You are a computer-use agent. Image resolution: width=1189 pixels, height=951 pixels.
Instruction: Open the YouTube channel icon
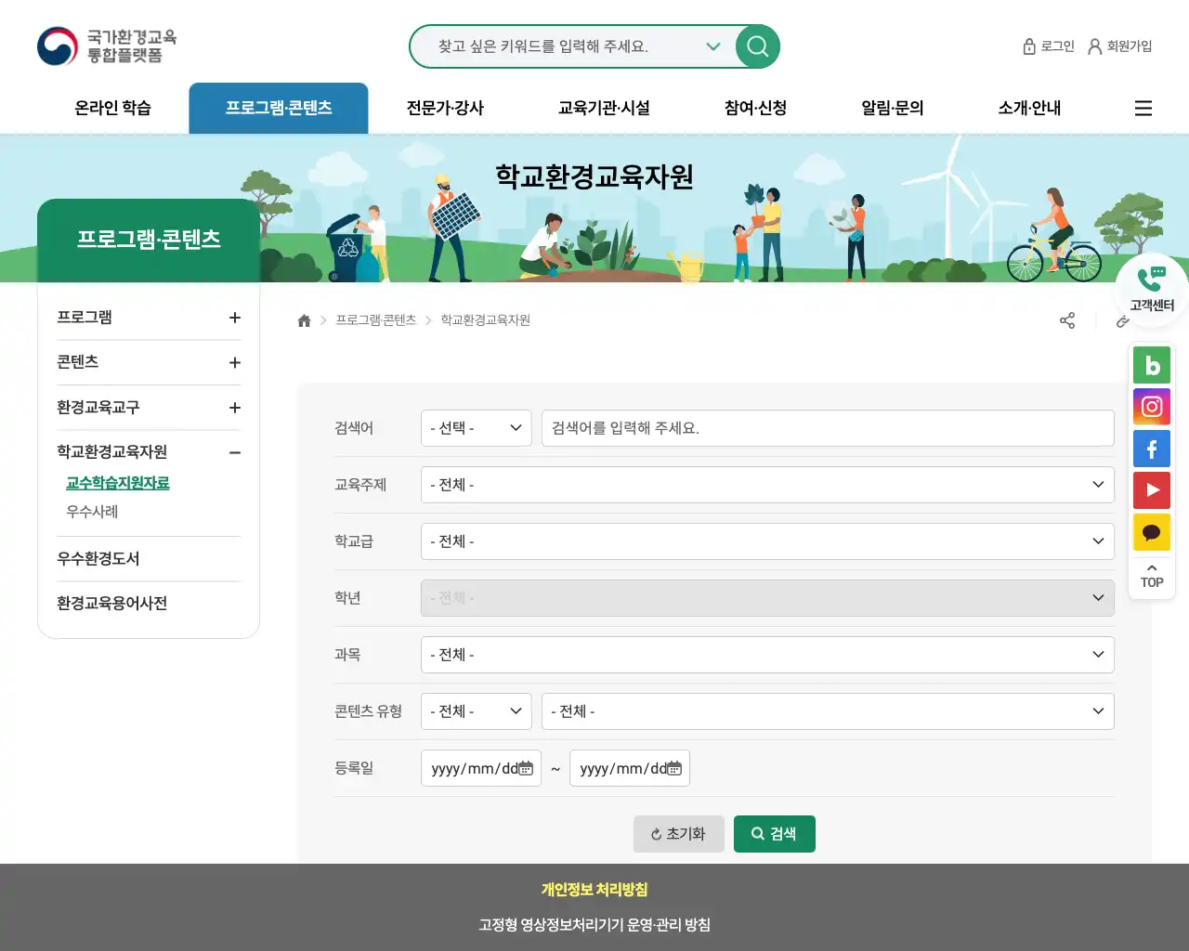pyautogui.click(x=1152, y=489)
